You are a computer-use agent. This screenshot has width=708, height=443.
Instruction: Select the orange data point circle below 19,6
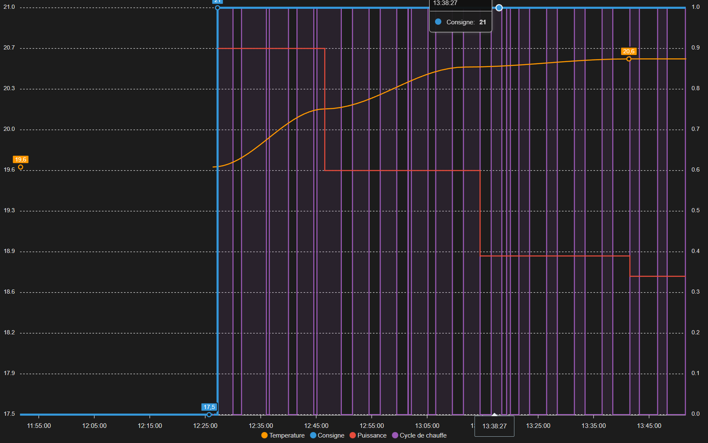pyautogui.click(x=21, y=167)
